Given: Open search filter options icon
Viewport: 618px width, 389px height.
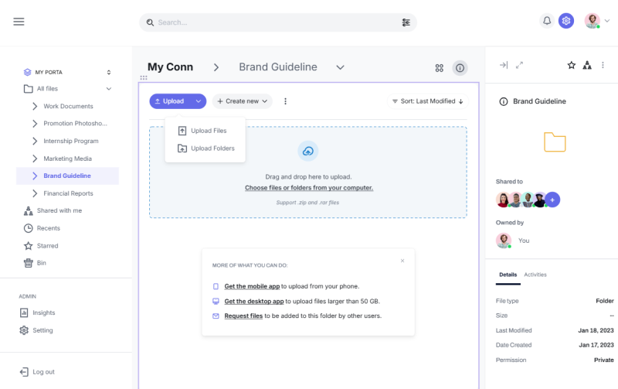Looking at the screenshot, I should point(406,22).
